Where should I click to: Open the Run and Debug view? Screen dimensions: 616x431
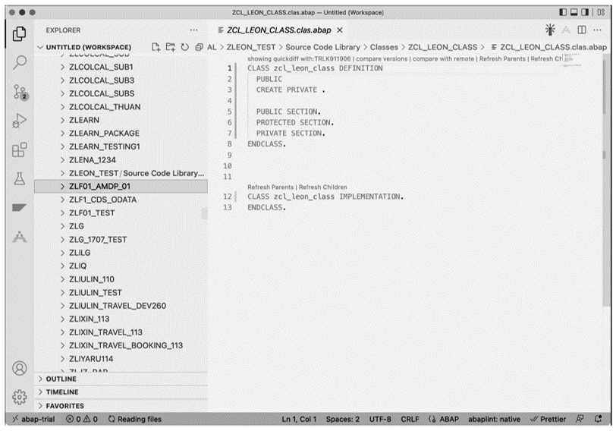(20, 120)
